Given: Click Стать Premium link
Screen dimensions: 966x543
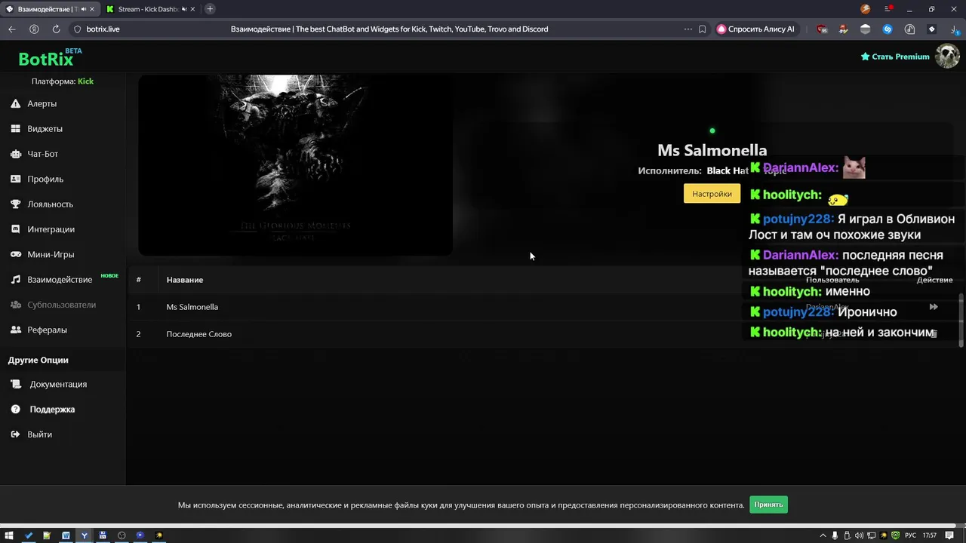Looking at the screenshot, I should point(895,57).
